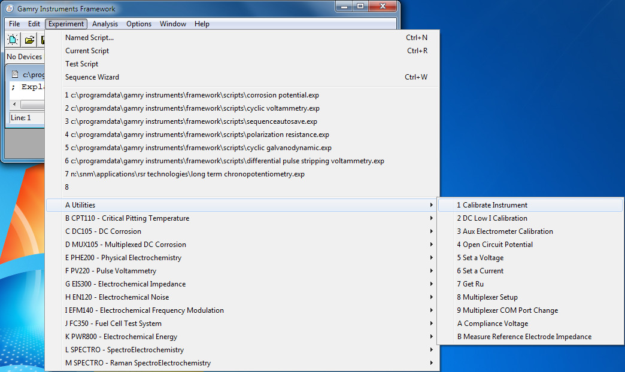The height and width of the screenshot is (372, 625).
Task: Click the No Devices label
Action: pos(25,57)
